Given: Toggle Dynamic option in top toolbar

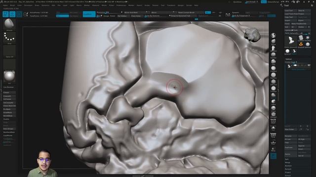Looking at the screenshot, I should click(236, 12).
